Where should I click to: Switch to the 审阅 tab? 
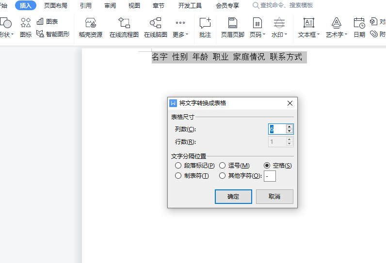click(110, 5)
